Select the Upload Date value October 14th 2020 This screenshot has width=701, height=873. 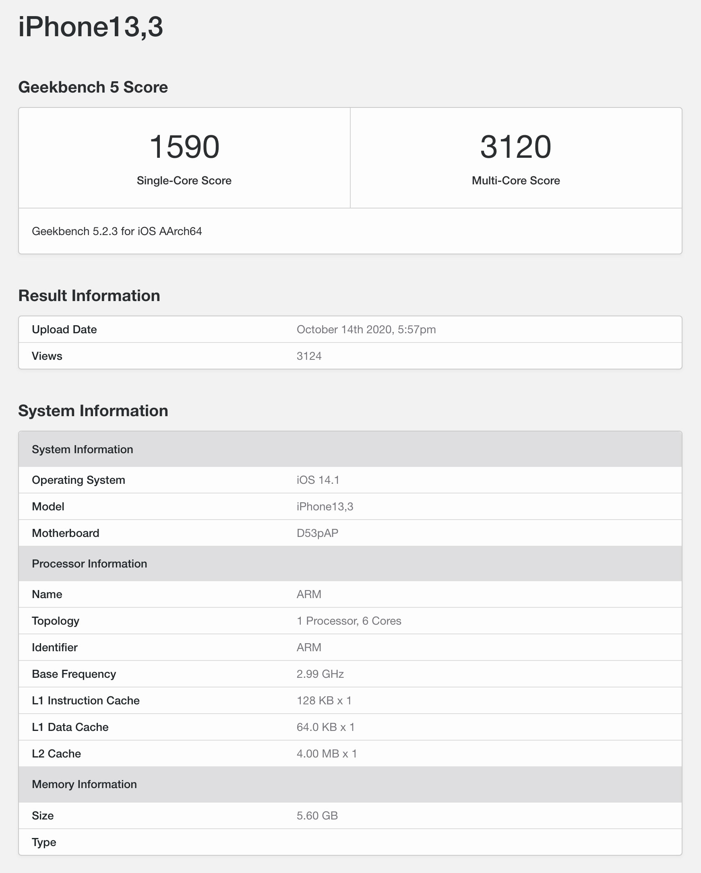point(366,330)
